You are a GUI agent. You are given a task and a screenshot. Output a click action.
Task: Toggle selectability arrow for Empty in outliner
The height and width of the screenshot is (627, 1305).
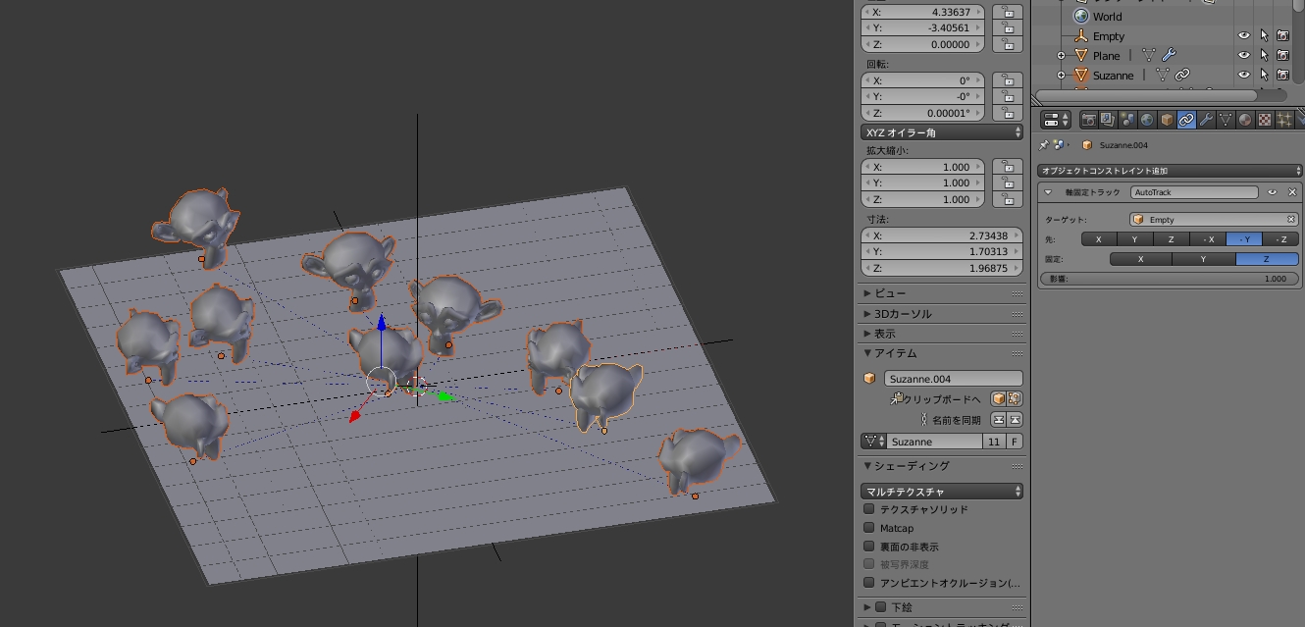(x=1264, y=36)
